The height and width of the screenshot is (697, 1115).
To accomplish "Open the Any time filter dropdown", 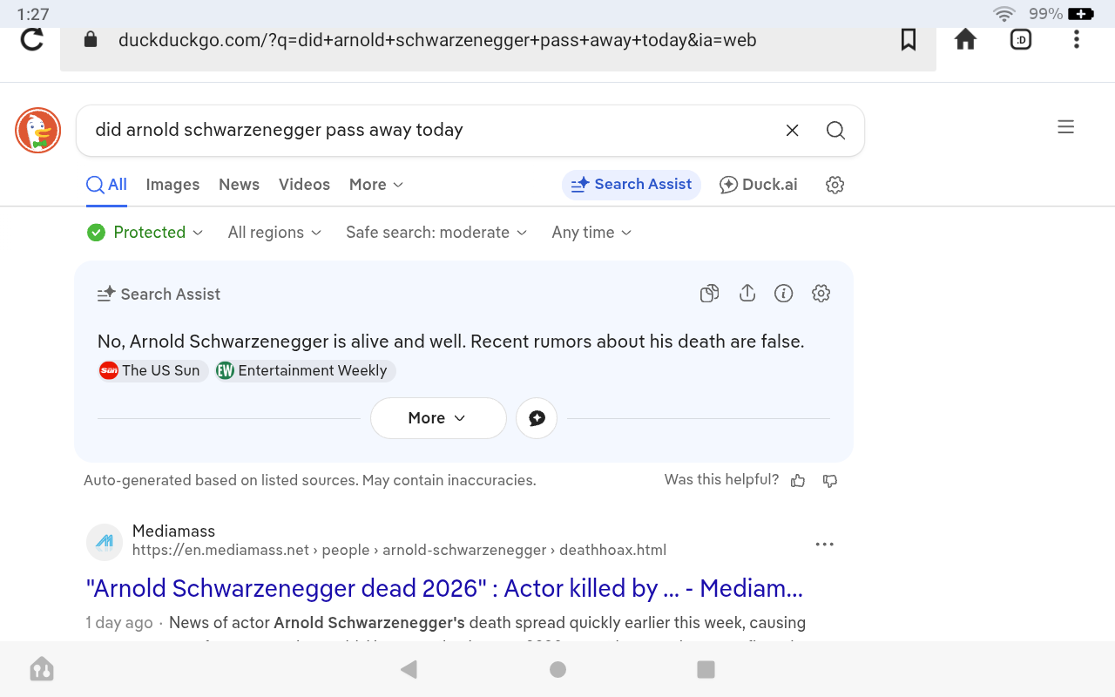I will tap(591, 233).
